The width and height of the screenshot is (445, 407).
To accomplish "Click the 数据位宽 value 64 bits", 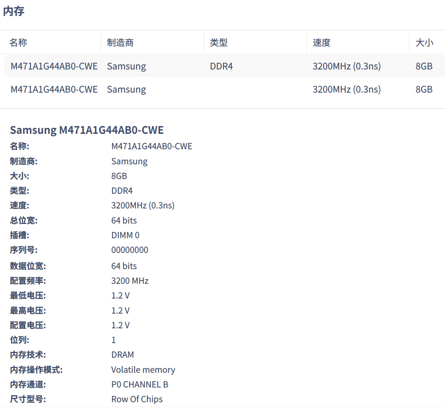I will tap(124, 266).
